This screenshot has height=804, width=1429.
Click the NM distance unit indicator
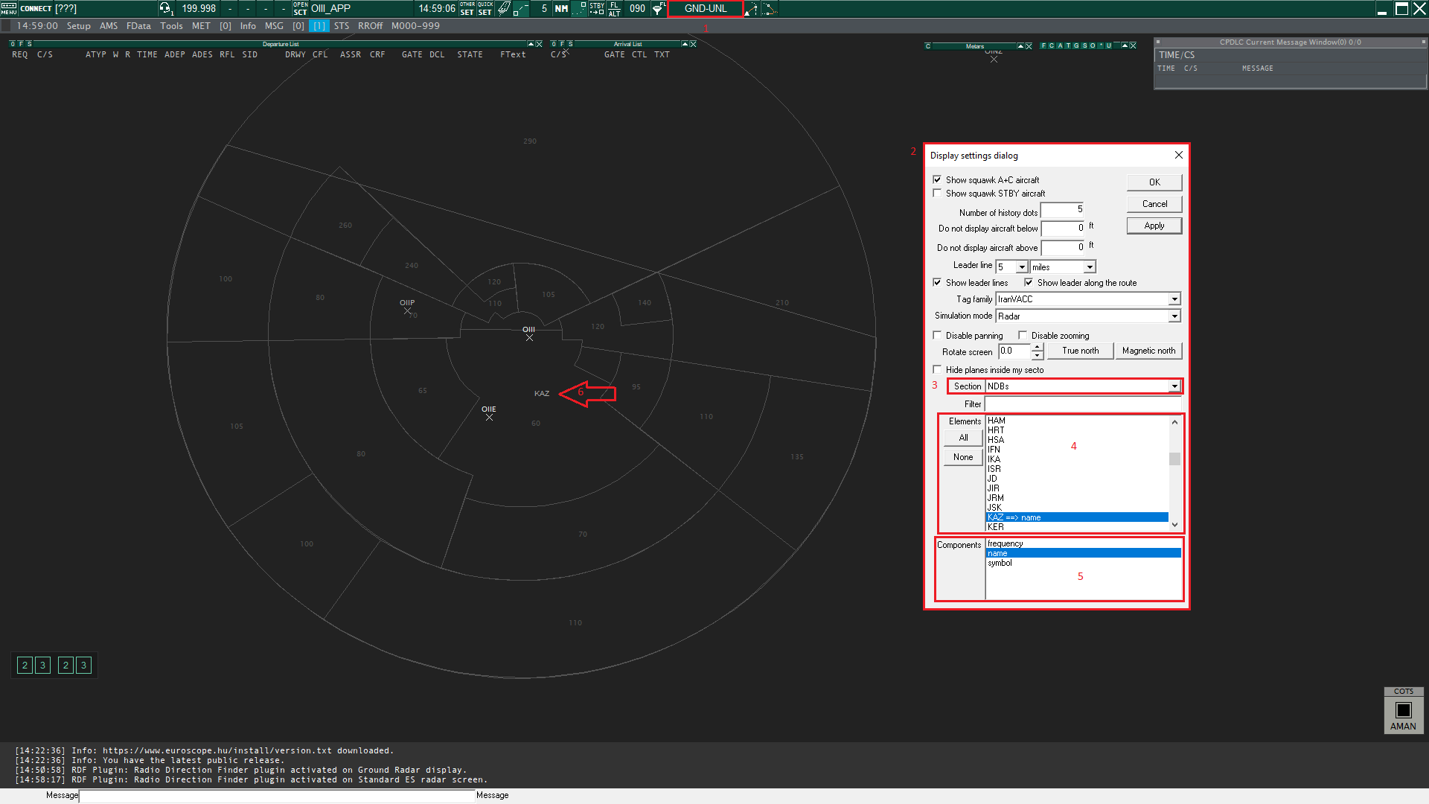click(561, 8)
